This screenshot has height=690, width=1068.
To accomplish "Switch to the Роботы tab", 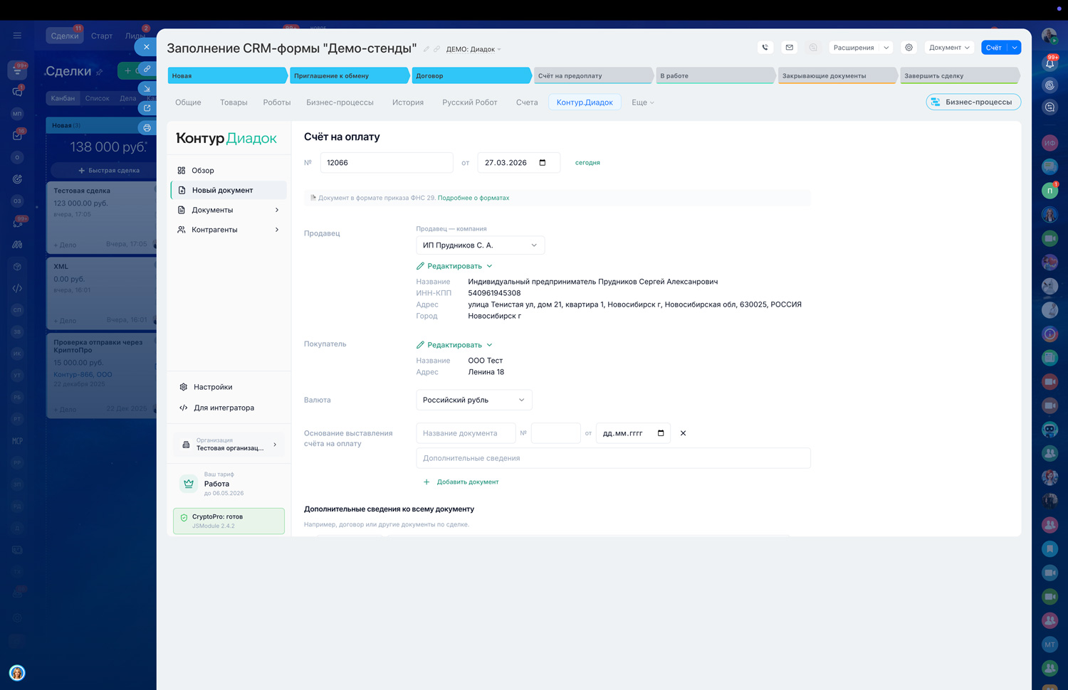I will click(277, 102).
